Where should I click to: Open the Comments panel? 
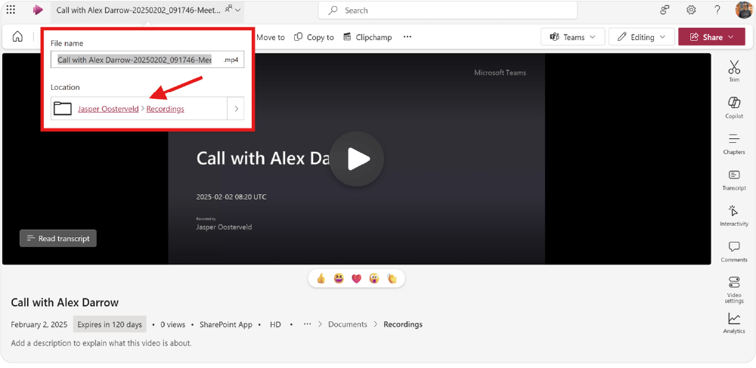(734, 252)
